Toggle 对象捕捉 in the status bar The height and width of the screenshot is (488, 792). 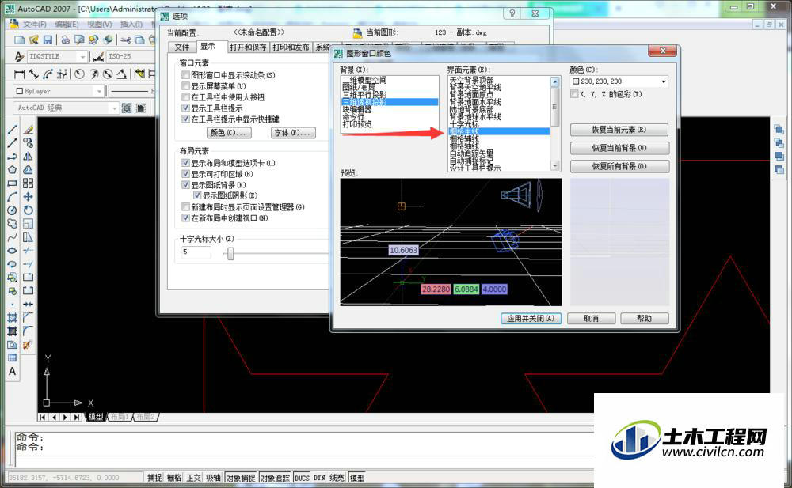pos(241,478)
